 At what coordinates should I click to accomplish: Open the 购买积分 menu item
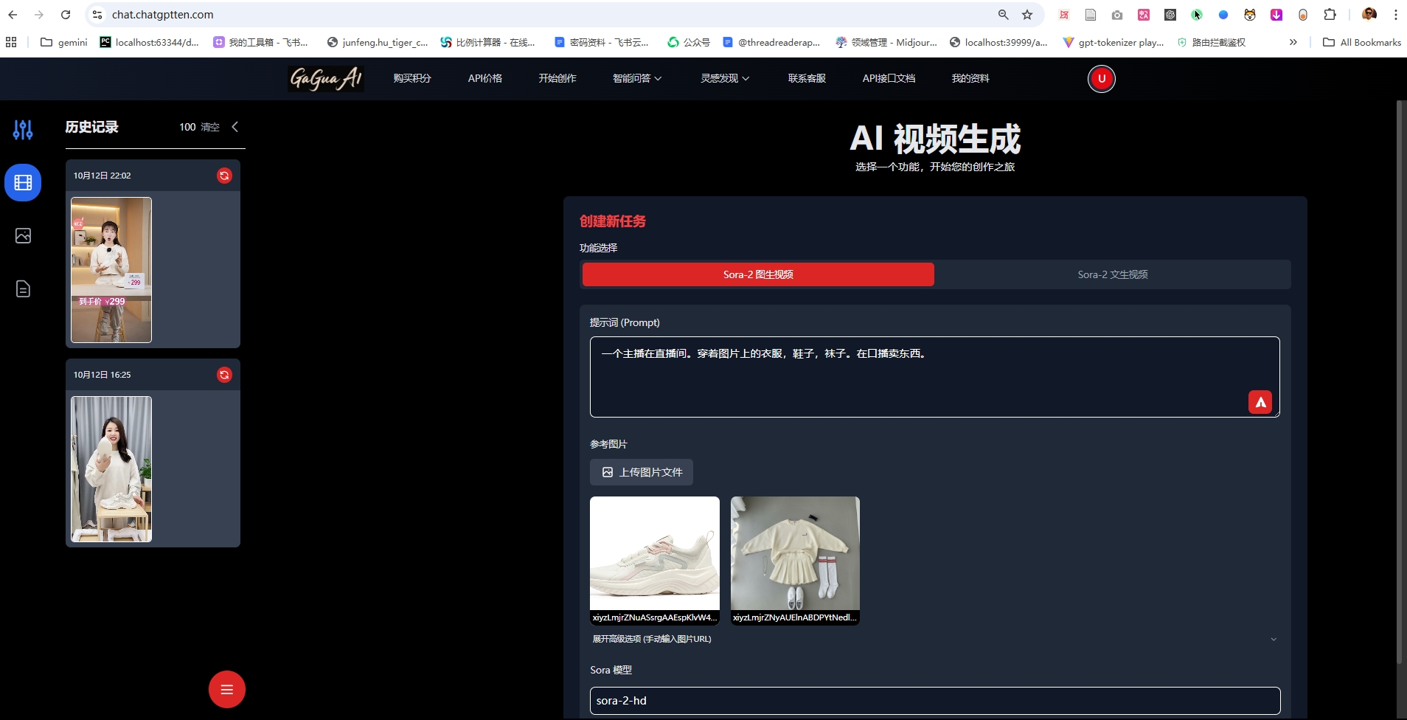412,78
